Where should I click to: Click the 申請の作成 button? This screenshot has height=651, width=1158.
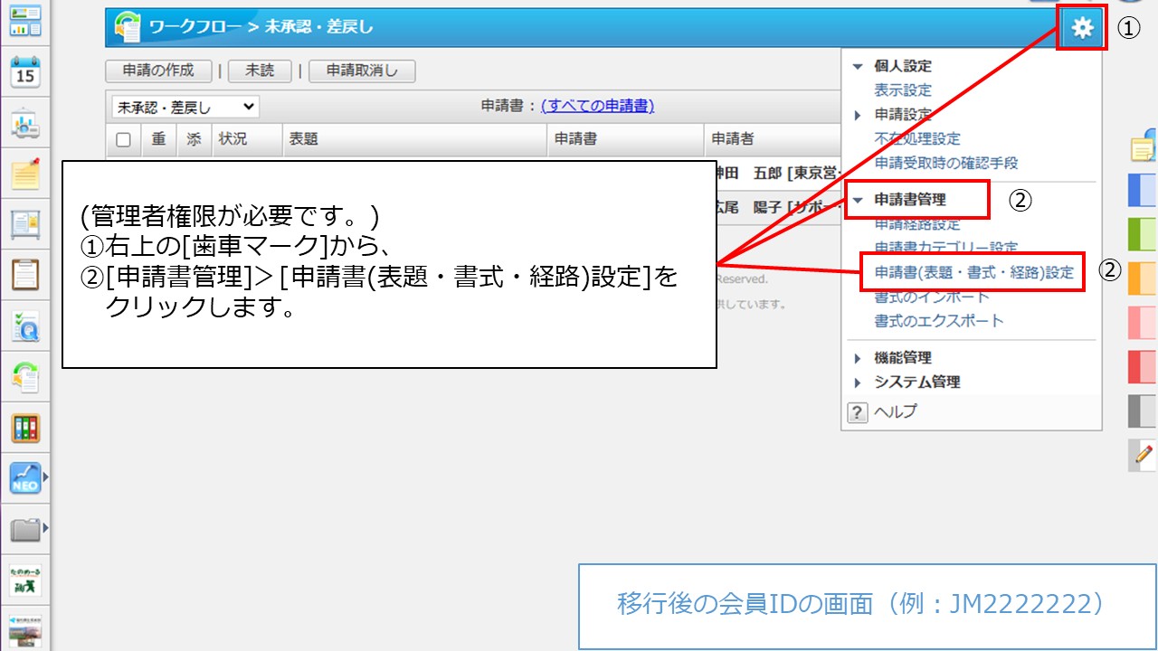click(x=158, y=71)
